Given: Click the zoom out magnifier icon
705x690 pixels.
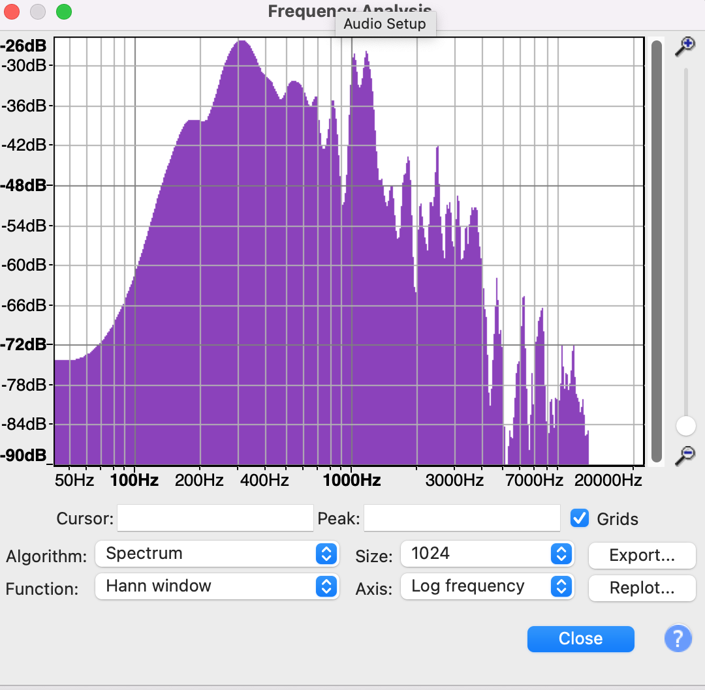Looking at the screenshot, I should tap(685, 455).
